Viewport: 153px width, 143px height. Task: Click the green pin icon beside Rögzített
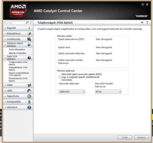[29, 28]
